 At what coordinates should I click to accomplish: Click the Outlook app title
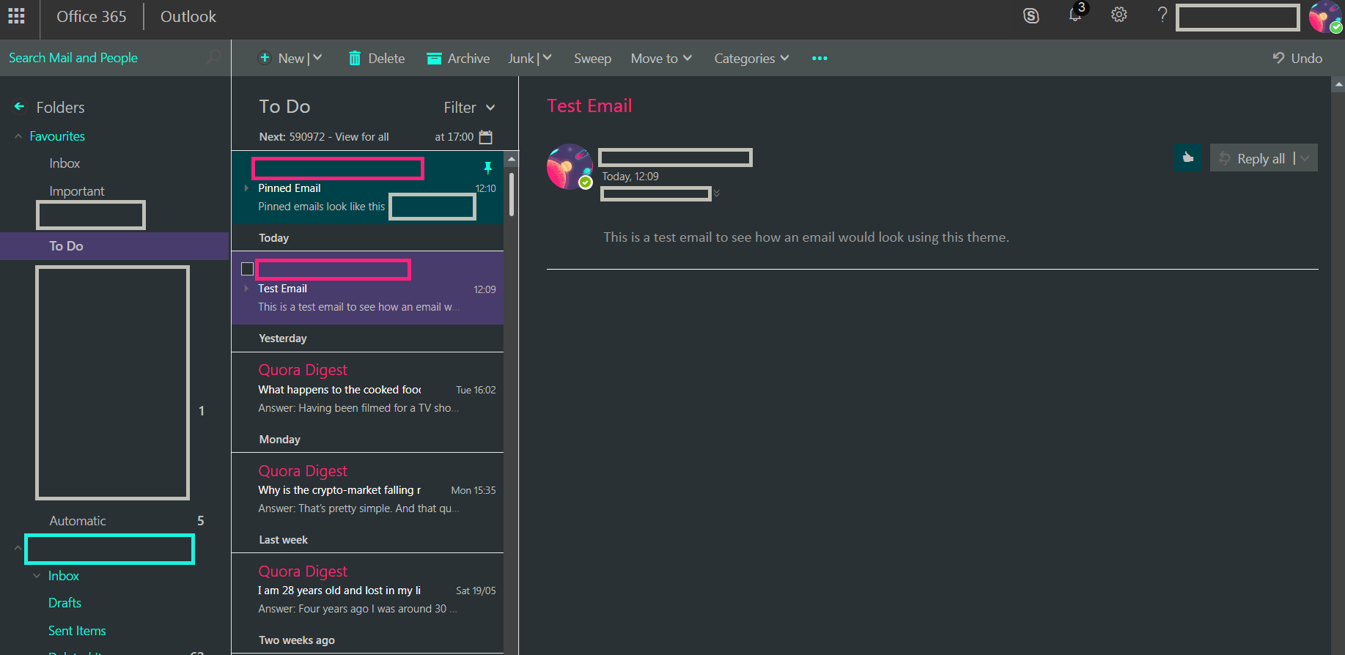point(188,16)
